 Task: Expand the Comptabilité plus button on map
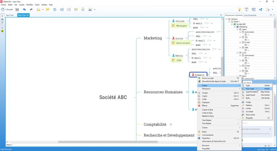coord(171,125)
